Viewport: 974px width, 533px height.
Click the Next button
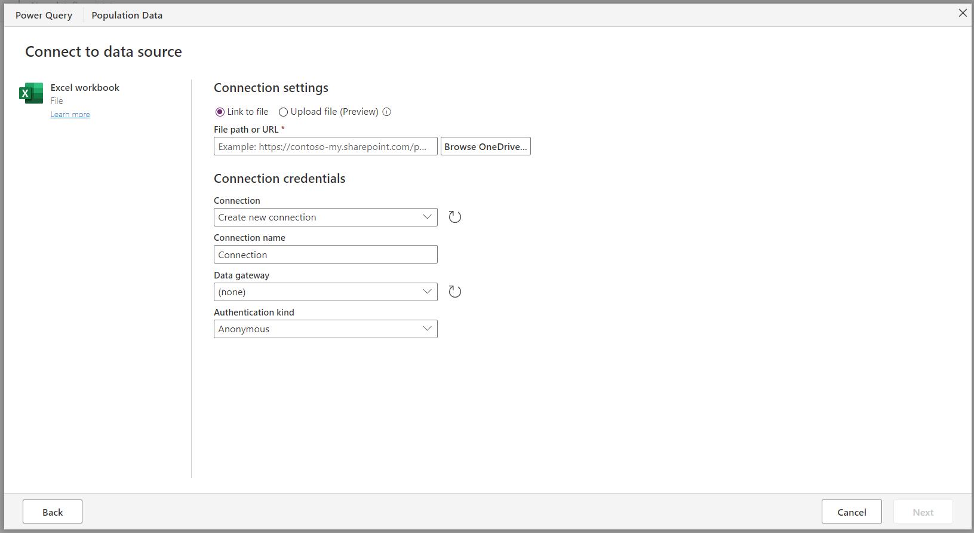coord(923,512)
